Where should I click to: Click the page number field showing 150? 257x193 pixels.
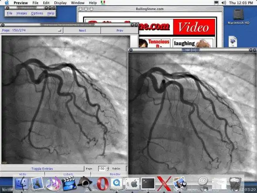point(102,168)
